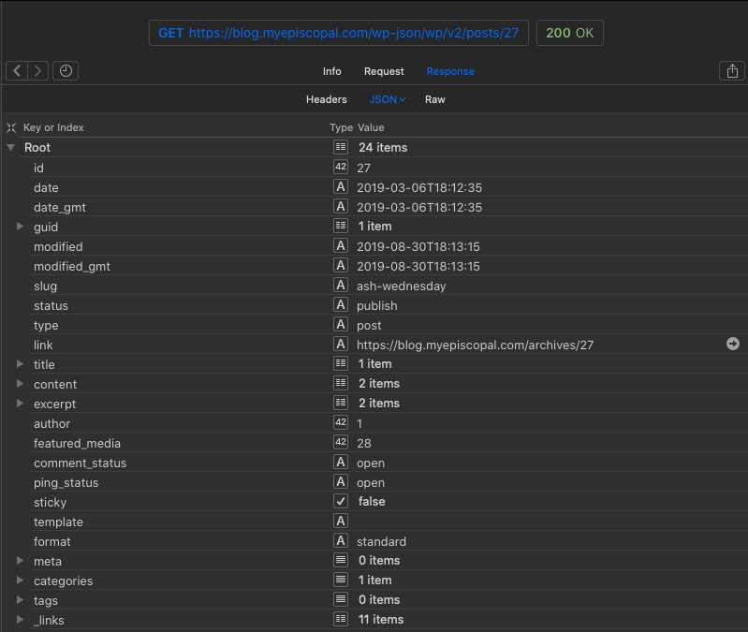Expand the guid node
The height and width of the screenshot is (632, 748).
pyautogui.click(x=20, y=226)
